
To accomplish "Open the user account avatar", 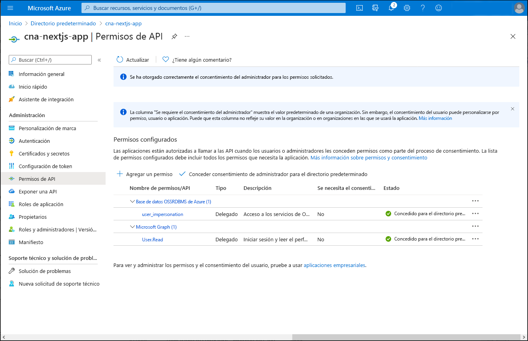I will [x=519, y=8].
